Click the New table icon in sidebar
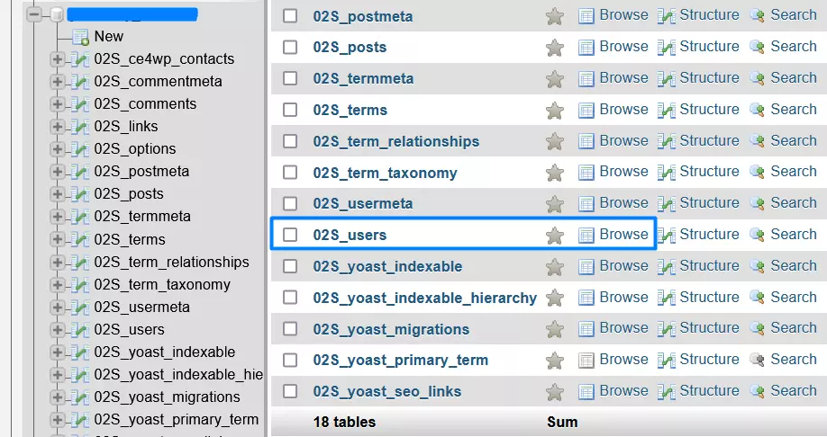 coord(80,37)
